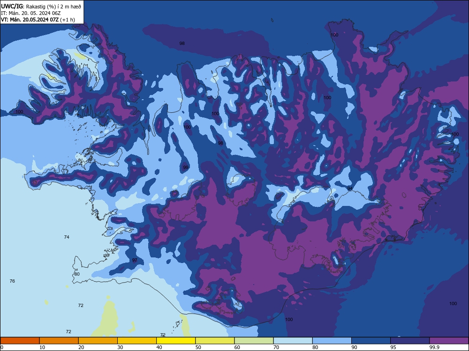The image size is (469, 351).
Task: Click the '99' humidity value on the map
Action: [x=186, y=168]
